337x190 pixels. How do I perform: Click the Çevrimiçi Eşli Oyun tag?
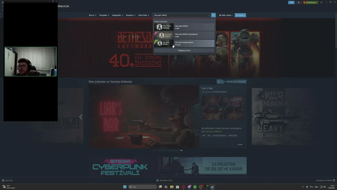point(220,136)
